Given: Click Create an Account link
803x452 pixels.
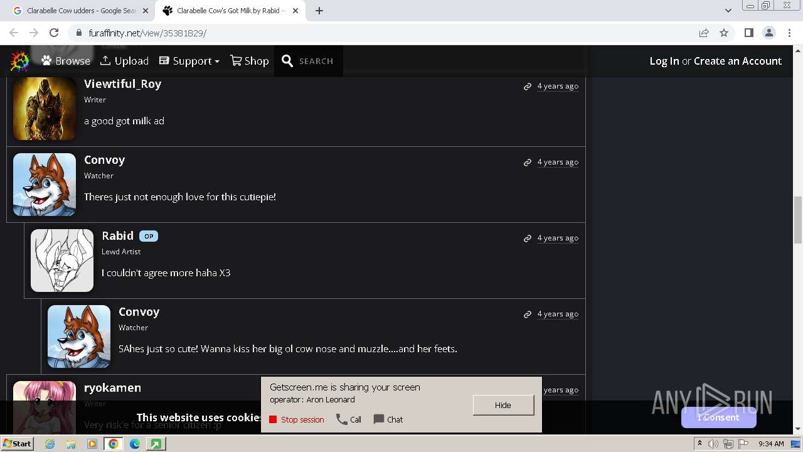Looking at the screenshot, I should pos(738,61).
